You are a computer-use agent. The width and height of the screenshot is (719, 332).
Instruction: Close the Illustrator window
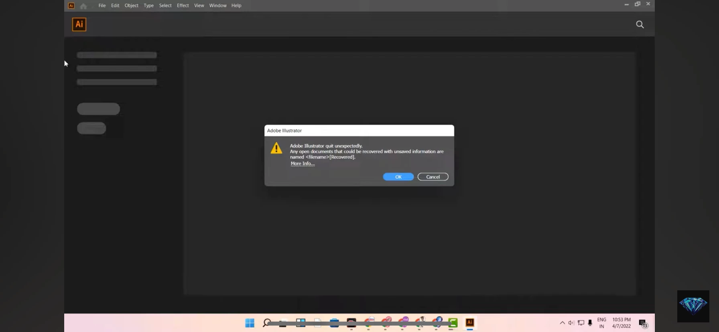pos(648,4)
